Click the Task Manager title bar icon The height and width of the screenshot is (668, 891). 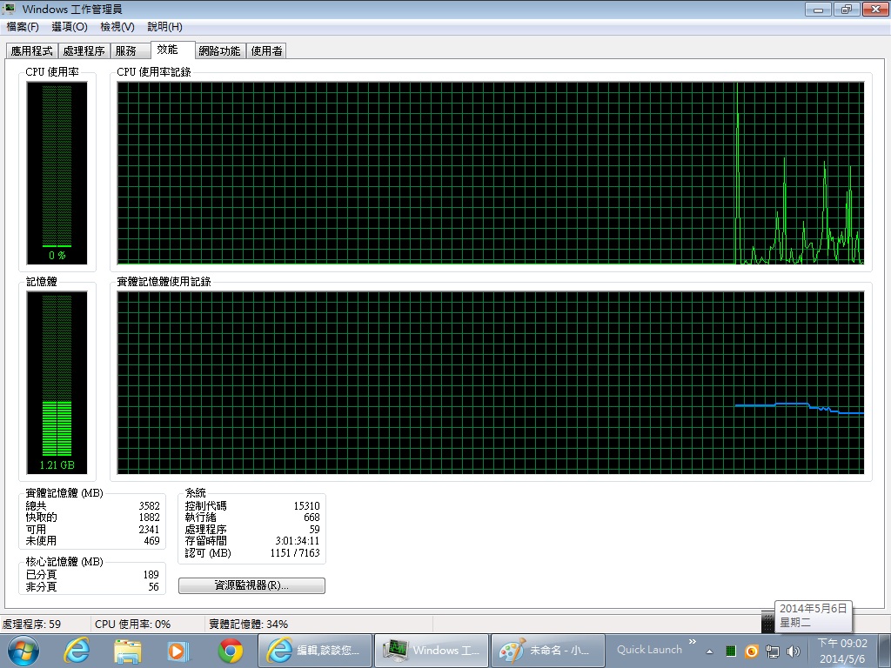pyautogui.click(x=9, y=9)
